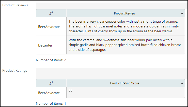Click the gray bar above Product Reviews table

tap(111, 6)
